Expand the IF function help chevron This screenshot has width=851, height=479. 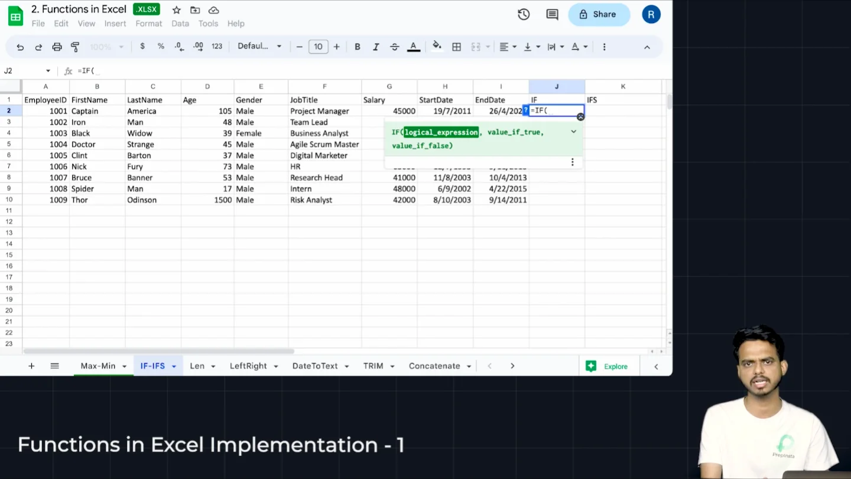click(573, 132)
